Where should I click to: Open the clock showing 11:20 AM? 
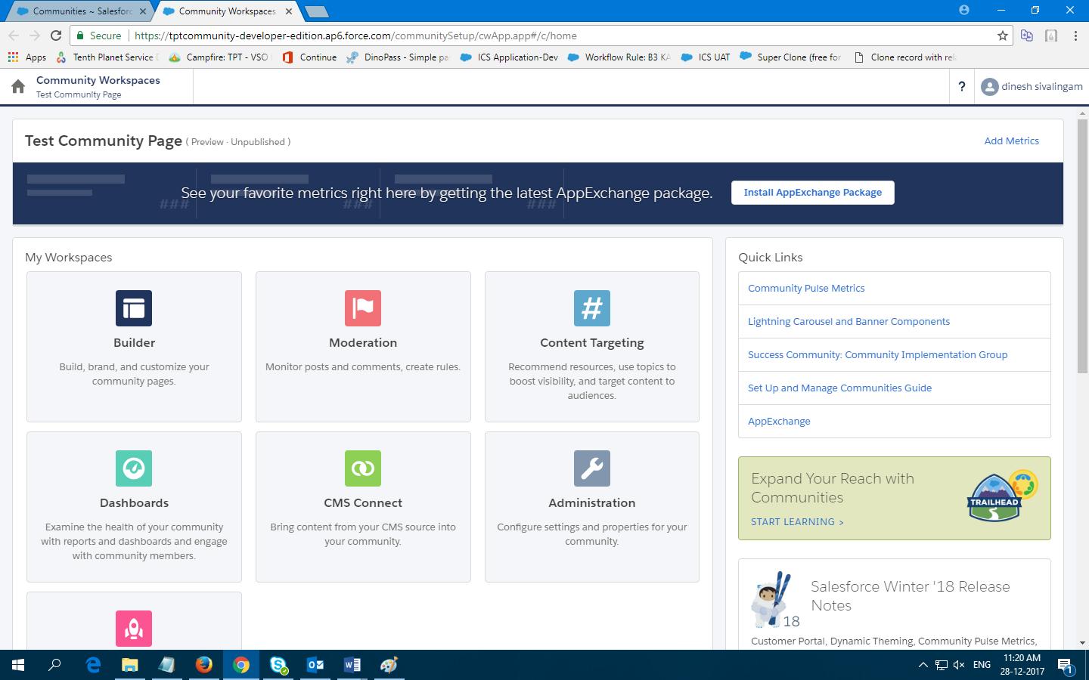tap(1022, 665)
